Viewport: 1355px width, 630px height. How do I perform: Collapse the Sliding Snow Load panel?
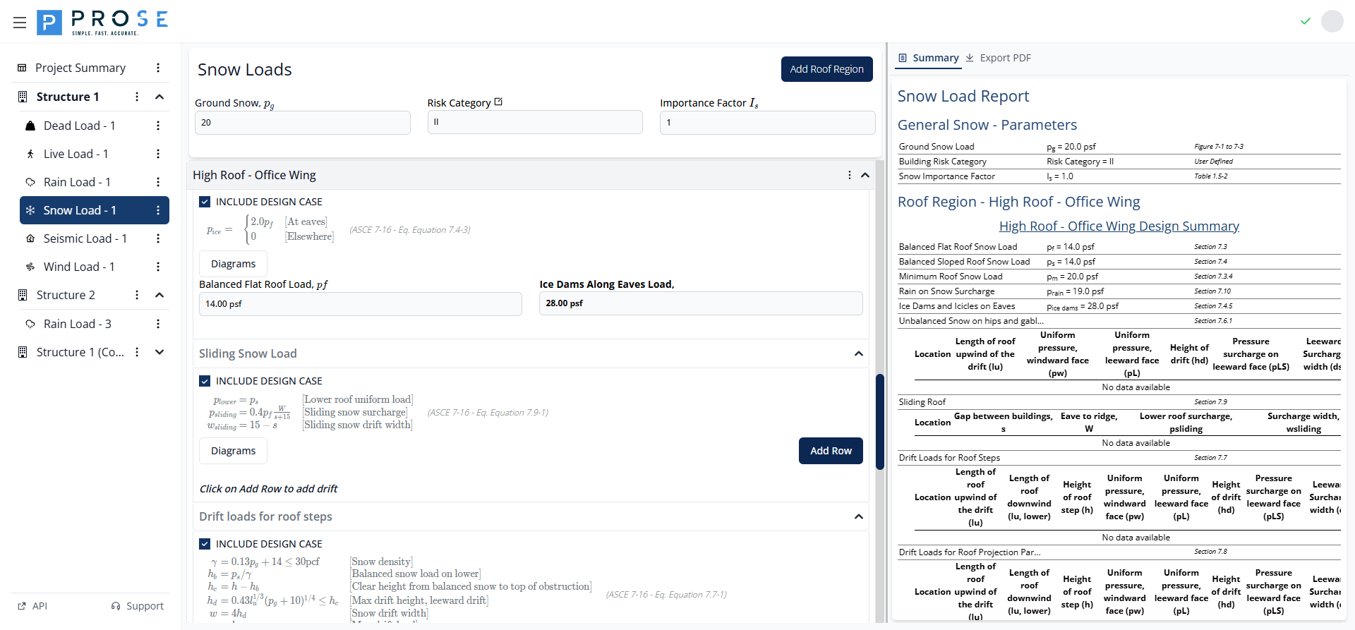click(858, 353)
